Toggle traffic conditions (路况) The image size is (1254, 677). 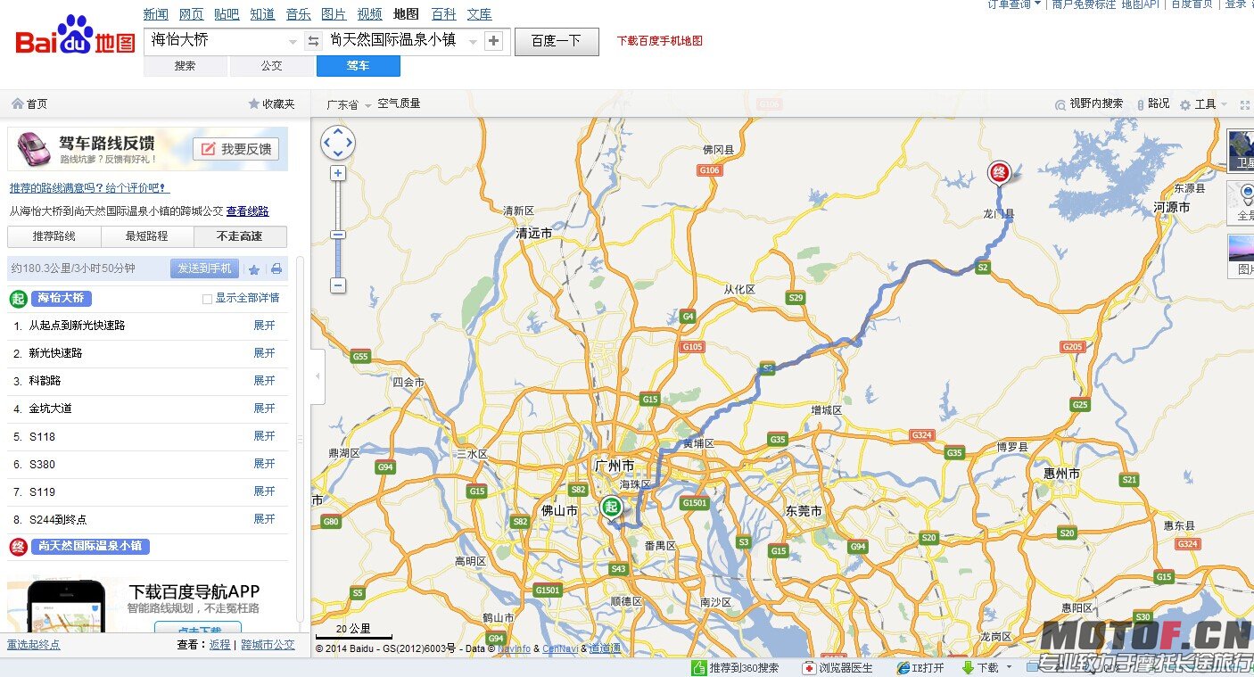(1152, 103)
